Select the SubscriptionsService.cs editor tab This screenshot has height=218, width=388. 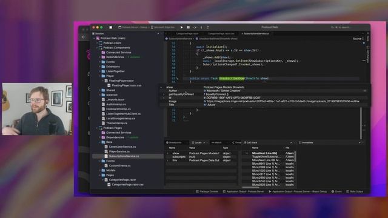tap(256, 34)
